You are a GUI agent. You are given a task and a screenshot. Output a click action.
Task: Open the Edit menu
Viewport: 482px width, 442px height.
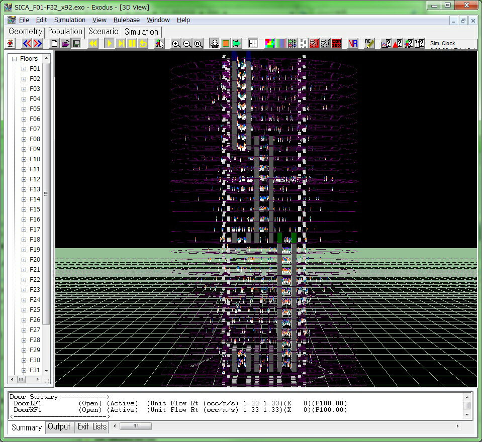pyautogui.click(x=42, y=20)
